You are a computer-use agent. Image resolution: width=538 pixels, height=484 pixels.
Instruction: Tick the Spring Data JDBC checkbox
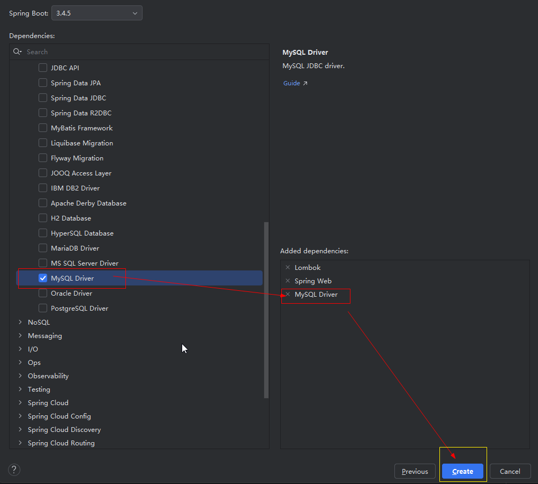[x=43, y=98]
